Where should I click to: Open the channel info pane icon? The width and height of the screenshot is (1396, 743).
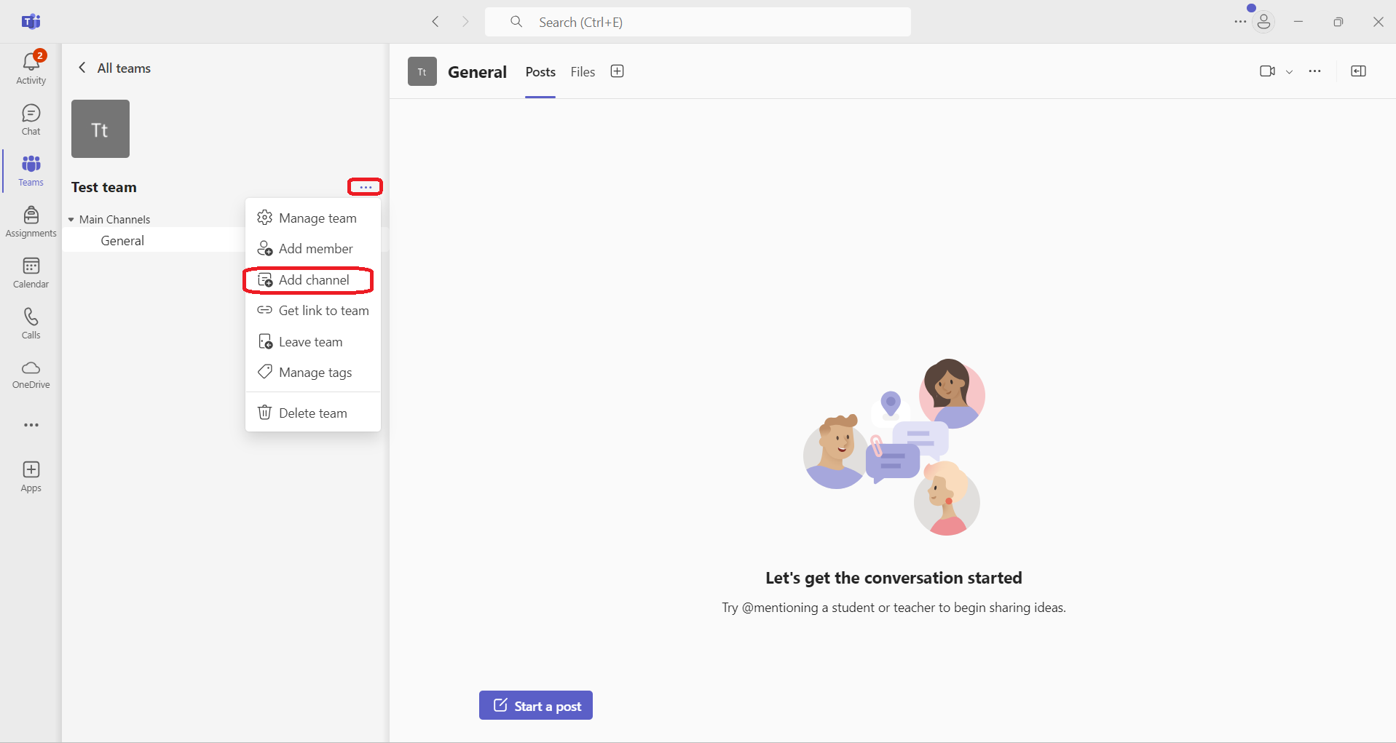click(x=1358, y=71)
